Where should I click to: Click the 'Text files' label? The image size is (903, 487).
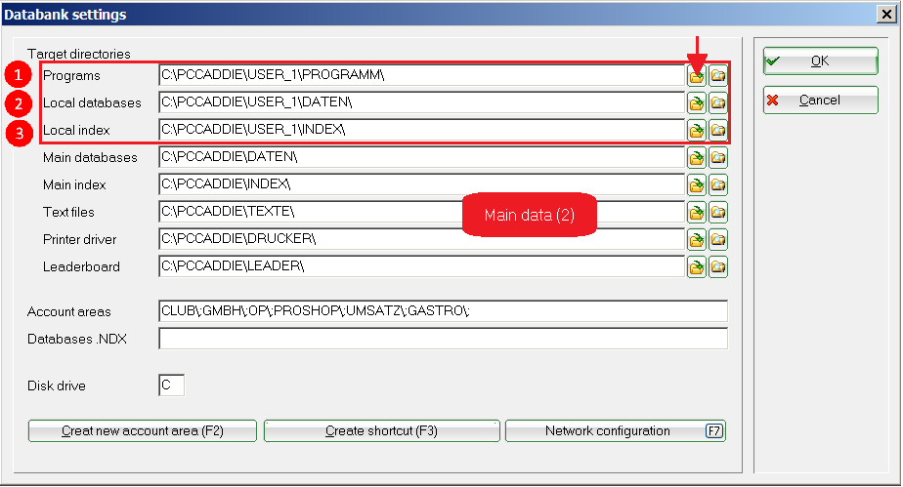point(68,212)
